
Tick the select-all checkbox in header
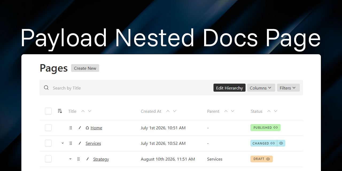(x=48, y=111)
